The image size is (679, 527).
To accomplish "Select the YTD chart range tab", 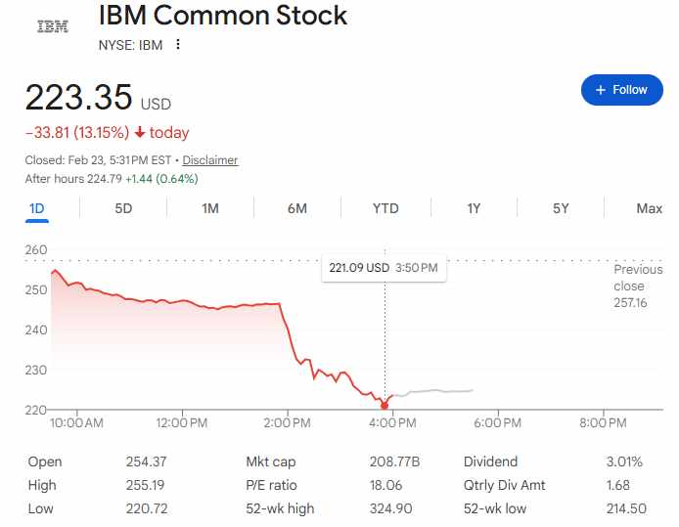I will click(385, 208).
